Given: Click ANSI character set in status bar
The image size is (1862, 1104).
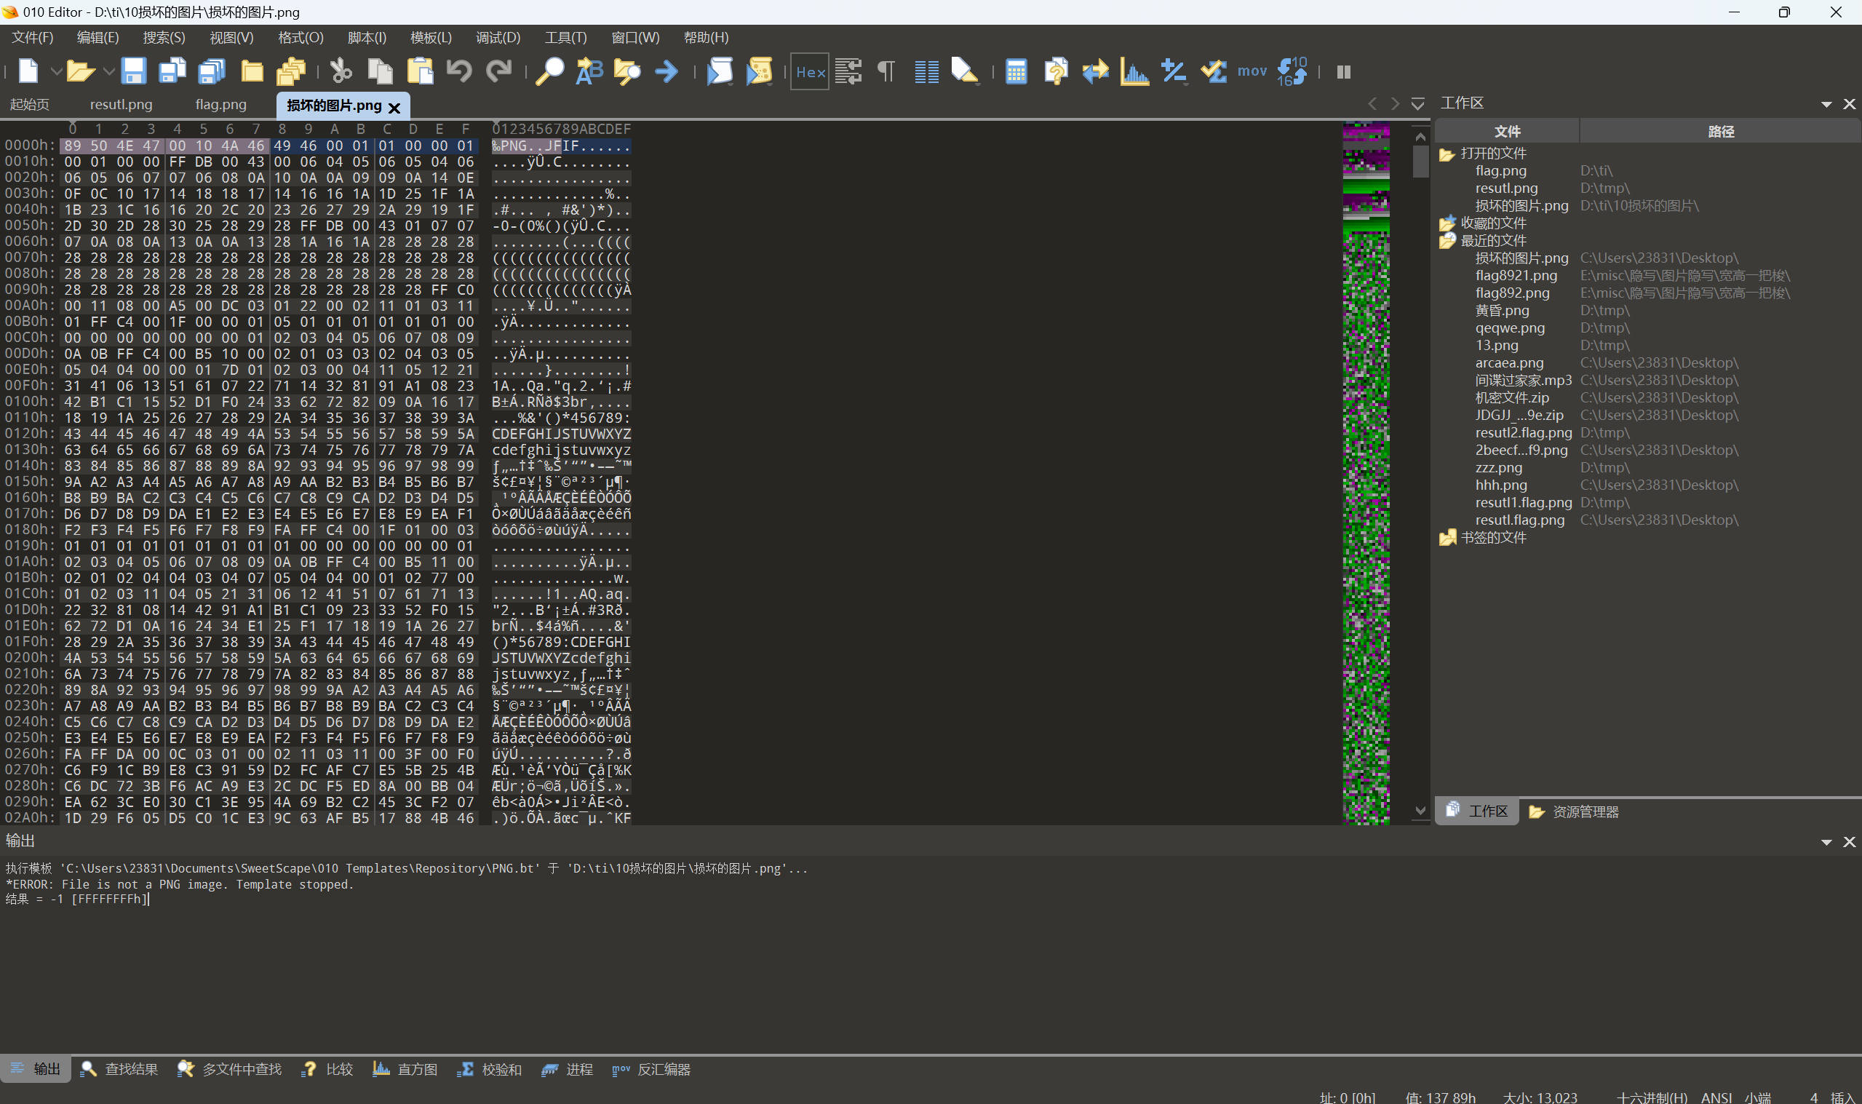Looking at the screenshot, I should [x=1717, y=1097].
